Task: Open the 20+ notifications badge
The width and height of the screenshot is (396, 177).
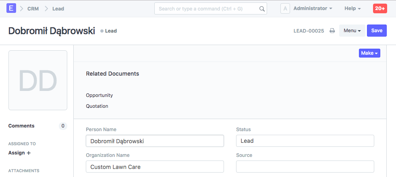Action: 380,8
